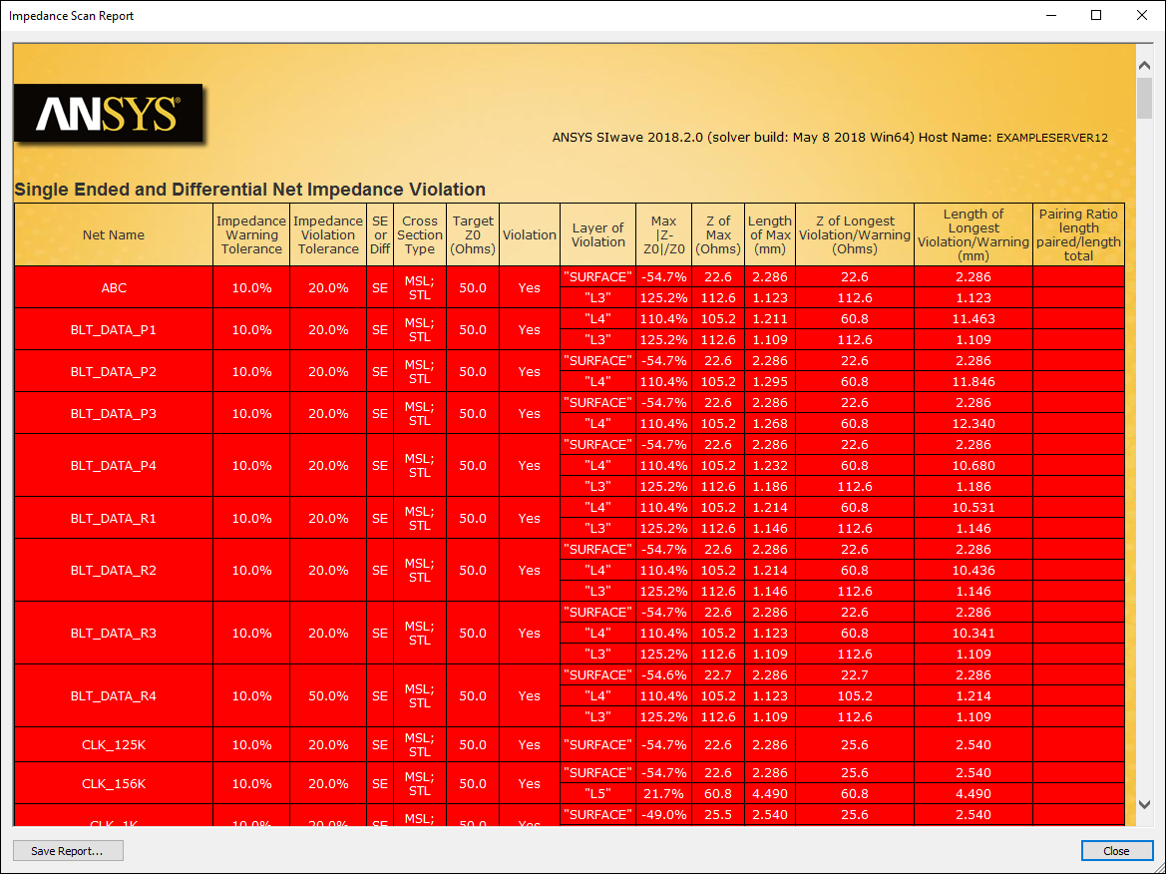This screenshot has width=1166, height=874.
Task: Select the CLK_156K net row
Action: pos(113,783)
